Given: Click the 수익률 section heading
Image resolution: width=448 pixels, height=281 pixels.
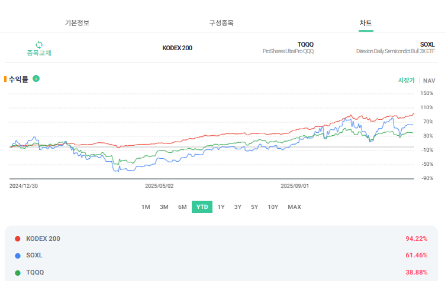Looking at the screenshot, I should tap(18, 79).
